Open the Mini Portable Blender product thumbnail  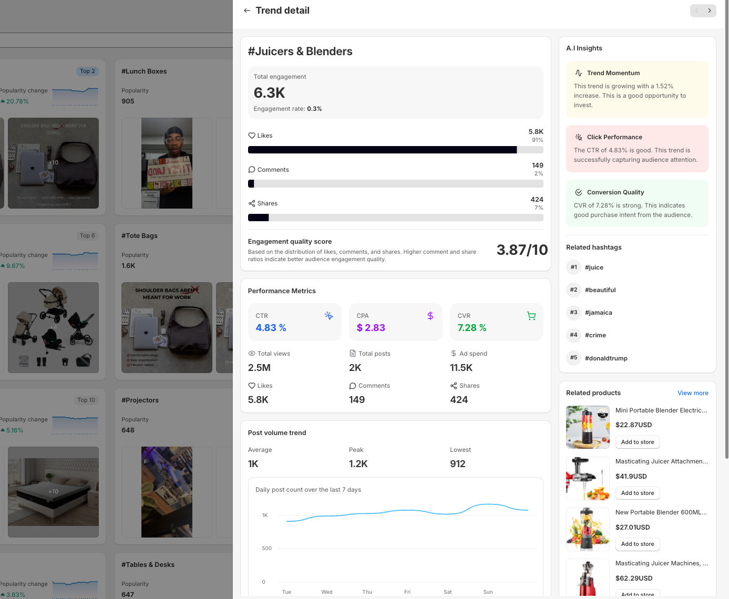(587, 427)
